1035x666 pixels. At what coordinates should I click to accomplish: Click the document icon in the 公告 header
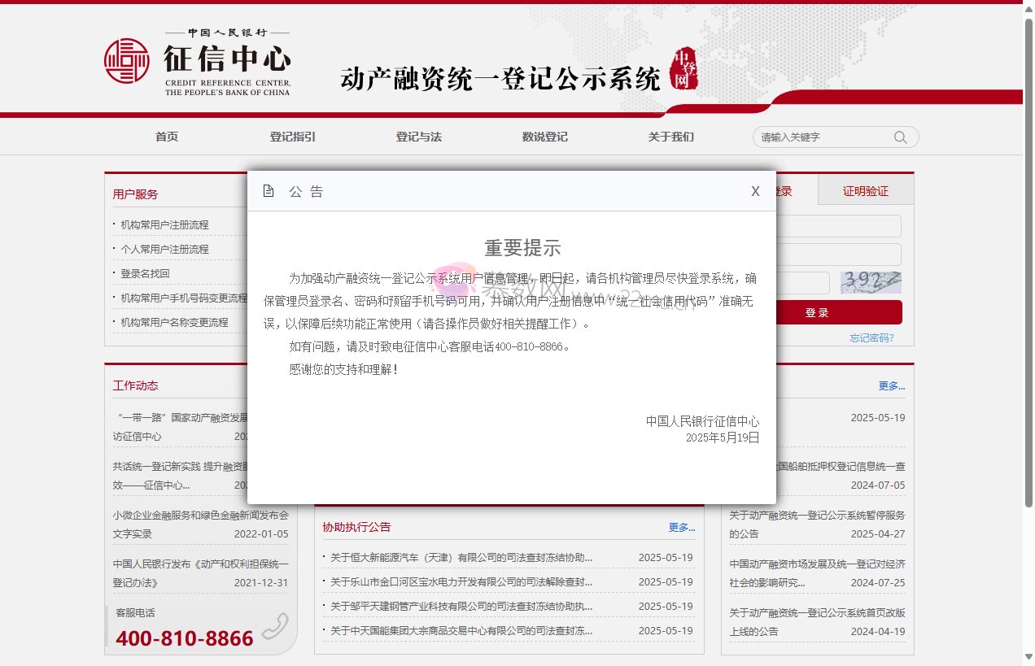click(x=269, y=190)
